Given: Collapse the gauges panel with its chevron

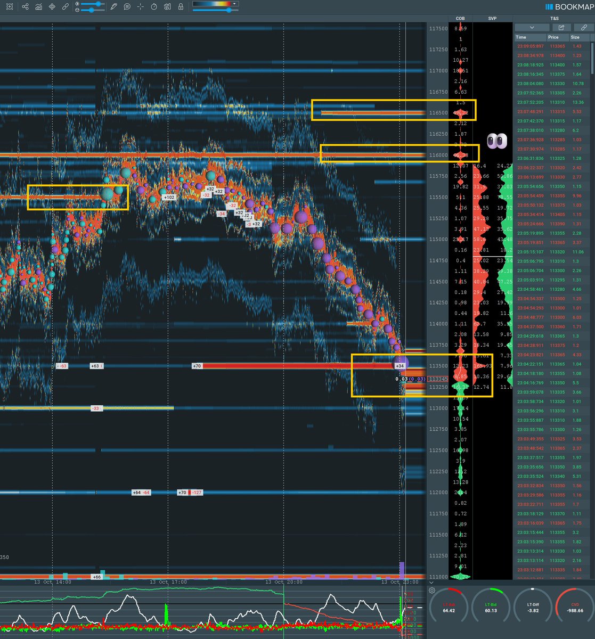Looking at the screenshot, I should (431, 583).
